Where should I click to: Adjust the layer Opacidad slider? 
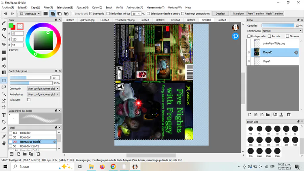point(278,26)
